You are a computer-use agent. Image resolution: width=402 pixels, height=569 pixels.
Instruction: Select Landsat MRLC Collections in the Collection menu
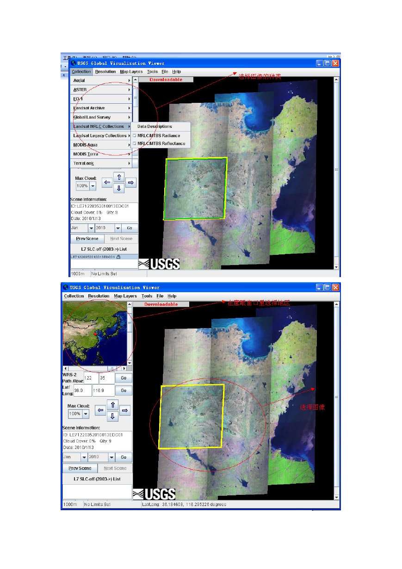[x=101, y=126]
